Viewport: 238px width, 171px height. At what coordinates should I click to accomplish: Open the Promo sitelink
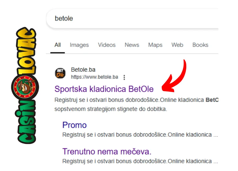tap(74, 125)
